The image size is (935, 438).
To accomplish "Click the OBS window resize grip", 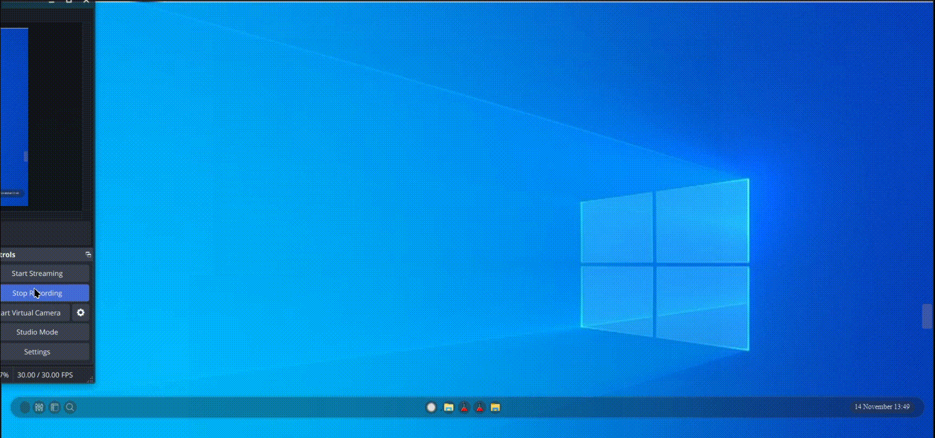I will (90, 379).
